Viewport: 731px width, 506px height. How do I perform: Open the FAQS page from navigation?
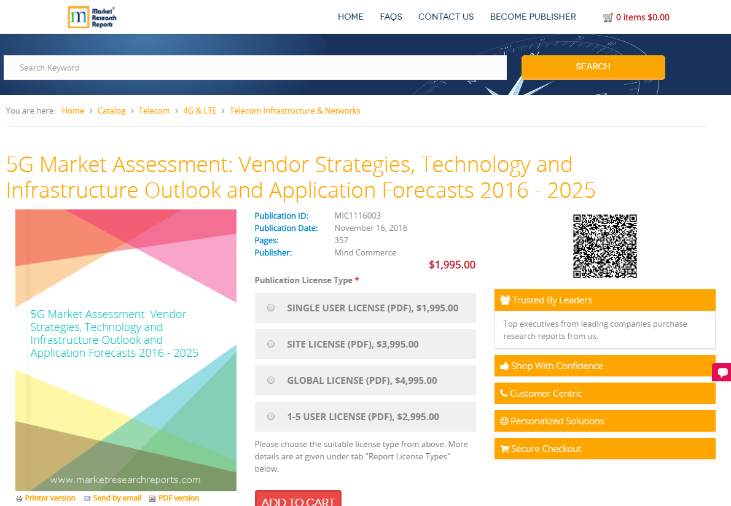(391, 17)
